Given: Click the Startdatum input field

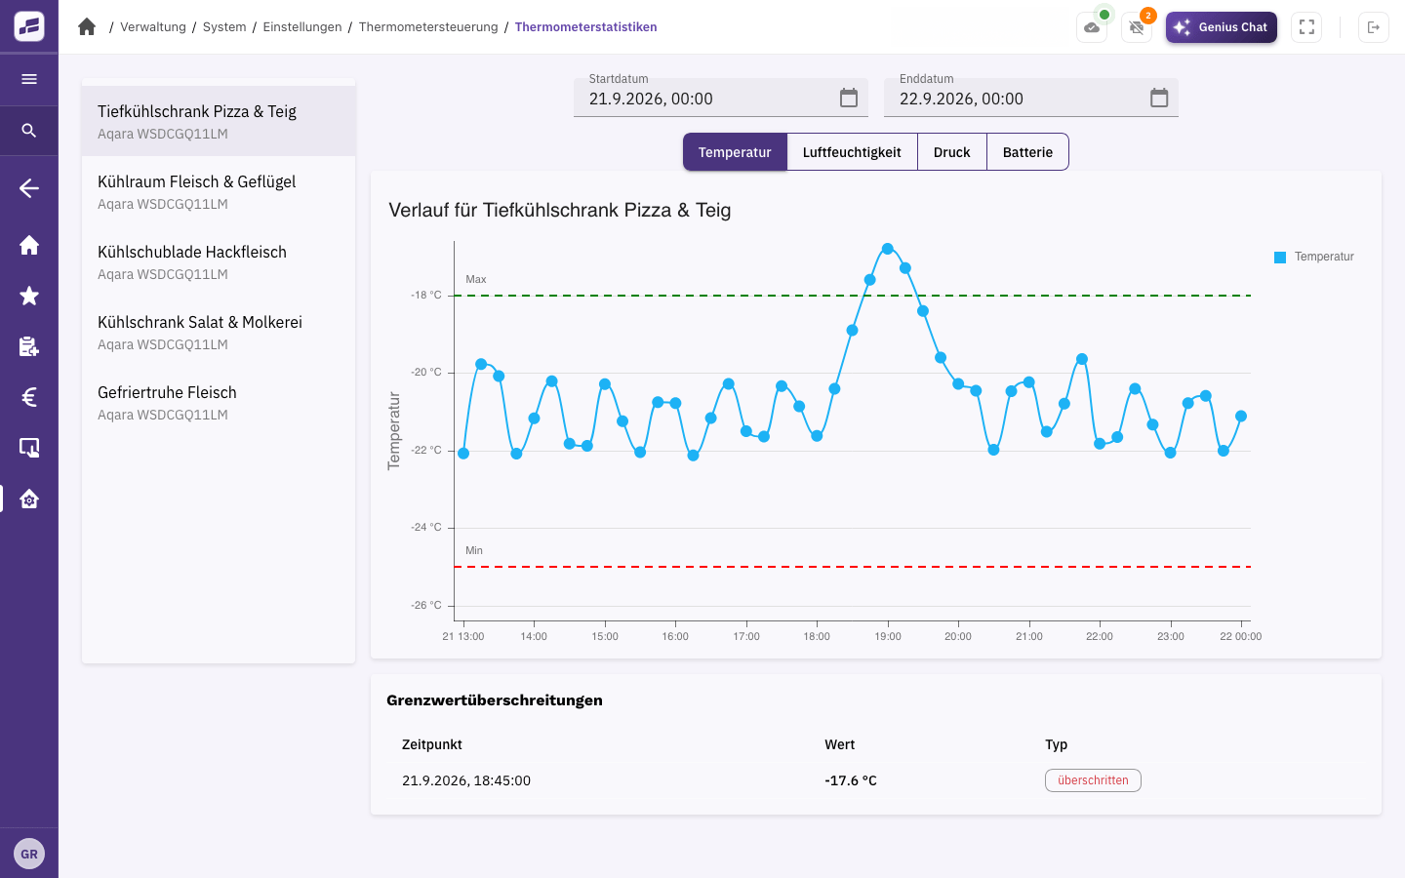Looking at the screenshot, I should coord(721,98).
